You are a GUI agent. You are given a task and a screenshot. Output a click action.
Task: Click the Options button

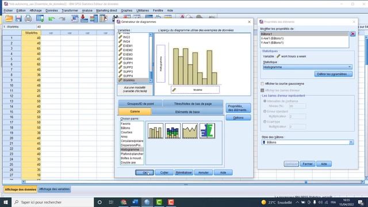[x=238, y=117]
